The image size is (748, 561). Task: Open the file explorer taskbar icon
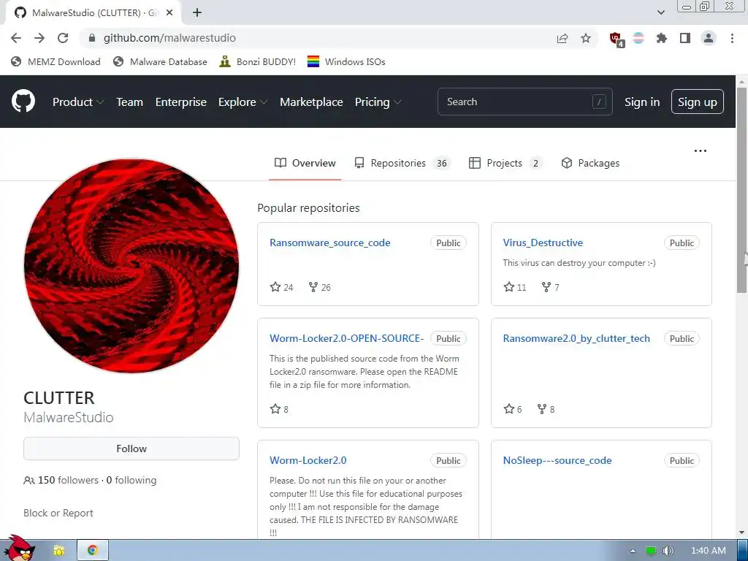coord(58,551)
